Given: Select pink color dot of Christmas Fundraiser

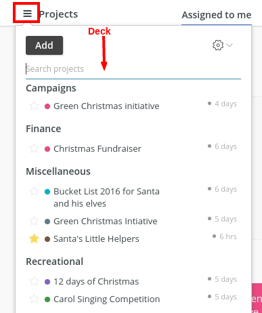Looking at the screenshot, I should (47, 149).
